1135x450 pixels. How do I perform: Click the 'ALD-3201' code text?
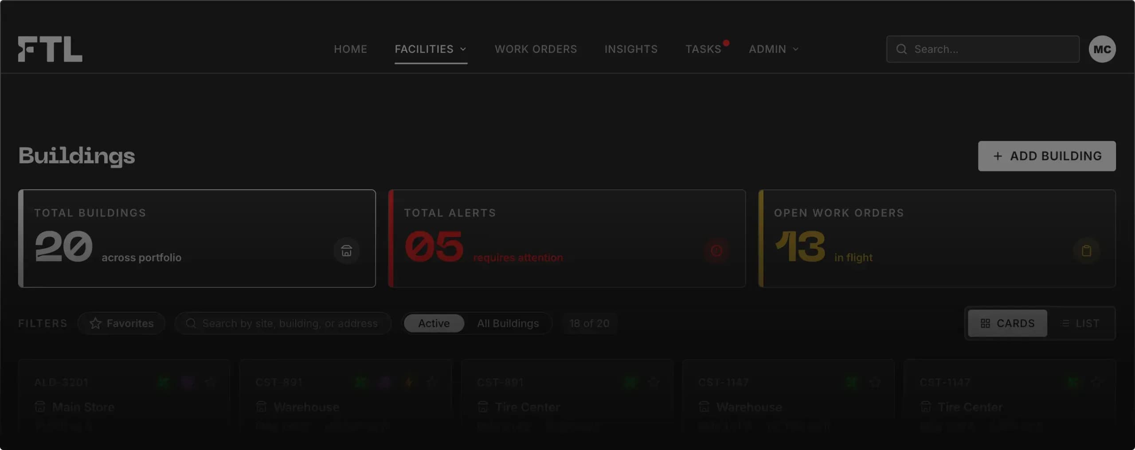[x=61, y=382]
